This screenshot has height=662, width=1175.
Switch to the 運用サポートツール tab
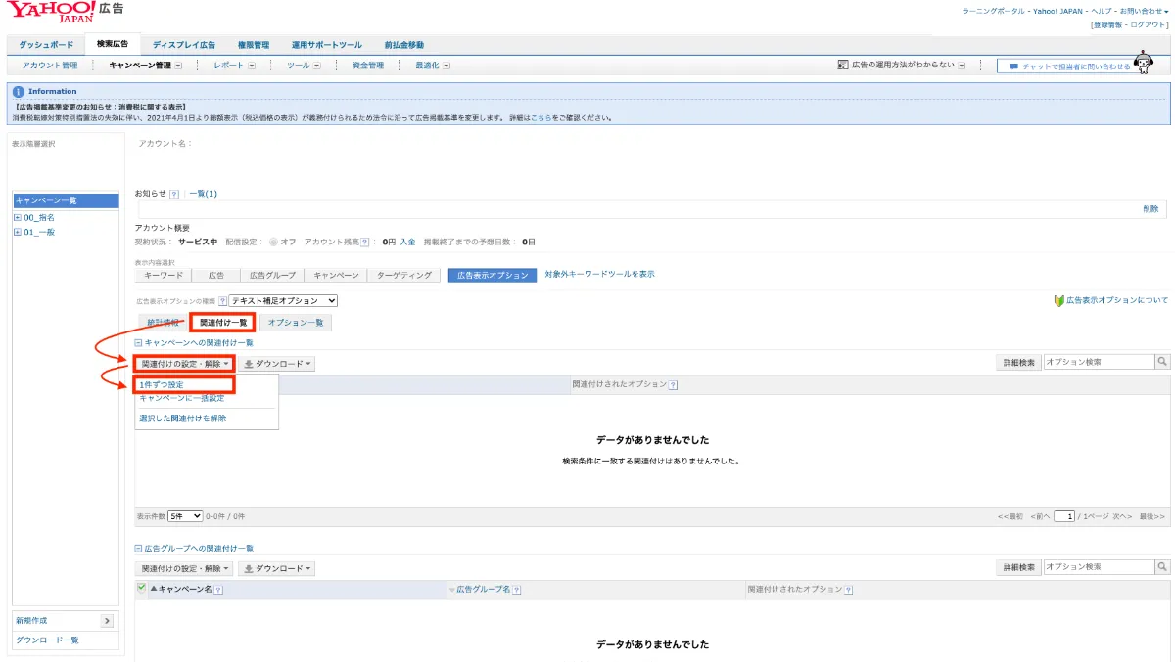326,45
